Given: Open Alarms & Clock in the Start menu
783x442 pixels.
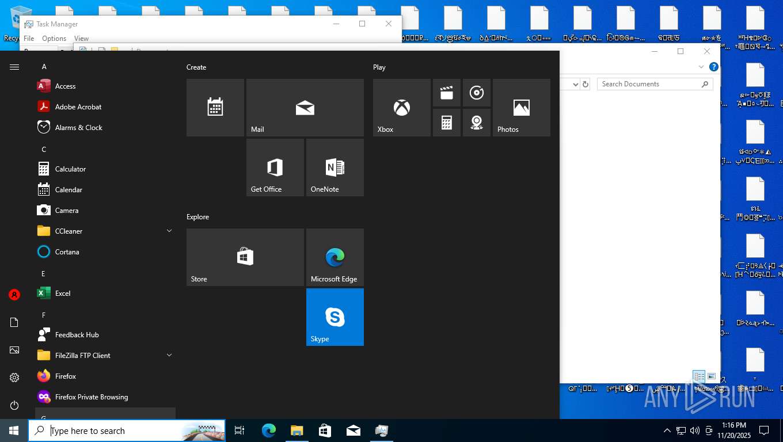Looking at the screenshot, I should coord(105,128).
